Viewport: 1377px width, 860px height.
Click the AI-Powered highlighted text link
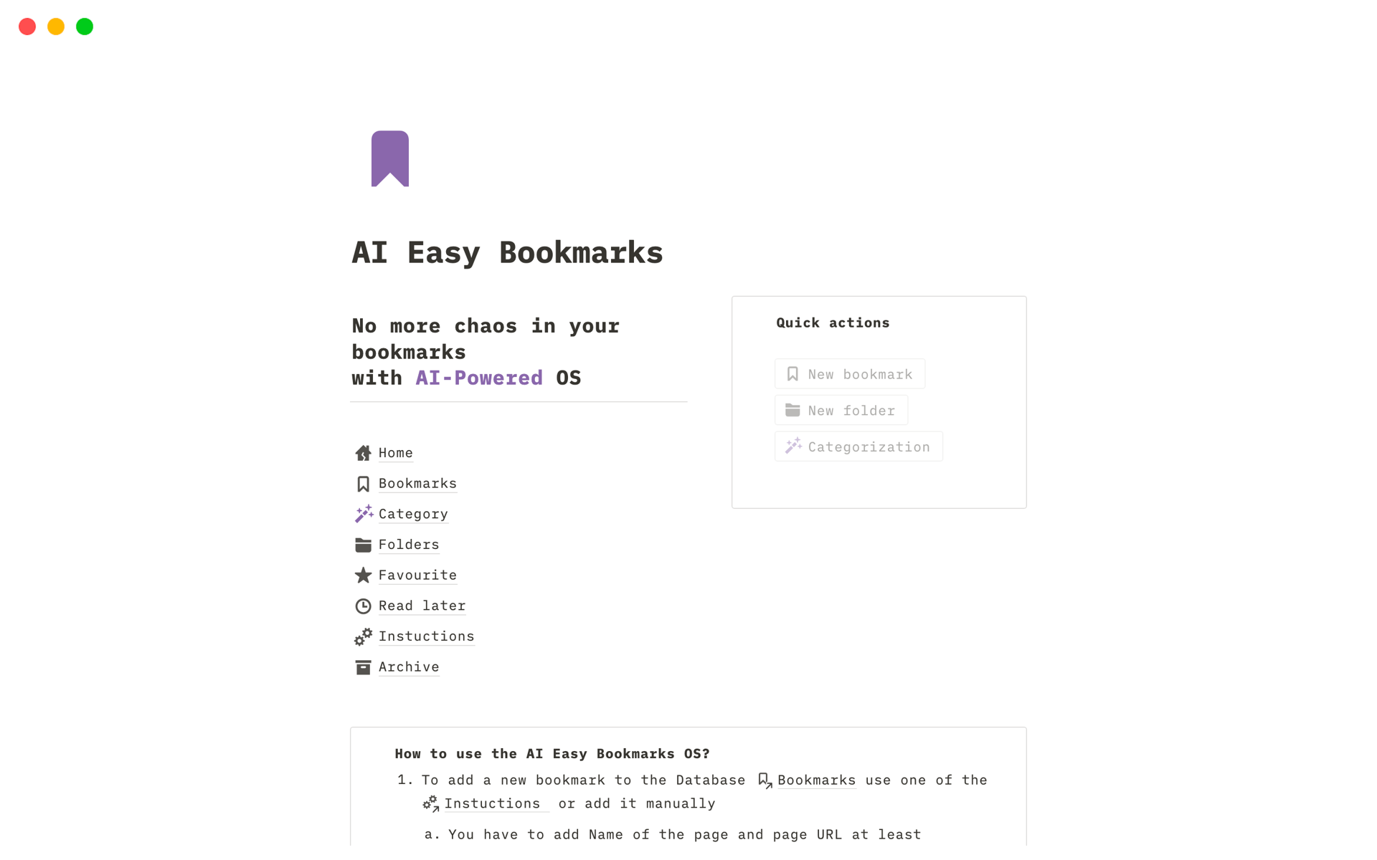[478, 376]
